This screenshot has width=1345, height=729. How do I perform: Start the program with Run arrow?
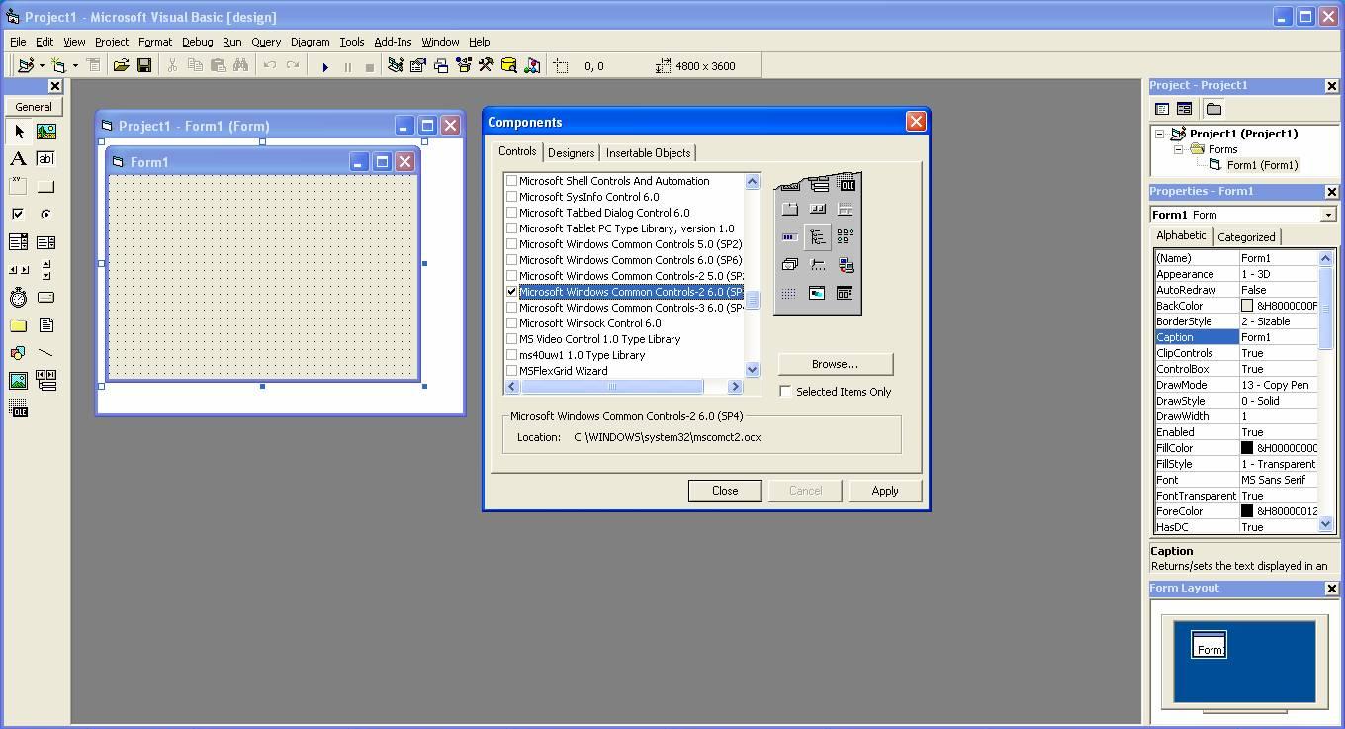click(x=324, y=66)
